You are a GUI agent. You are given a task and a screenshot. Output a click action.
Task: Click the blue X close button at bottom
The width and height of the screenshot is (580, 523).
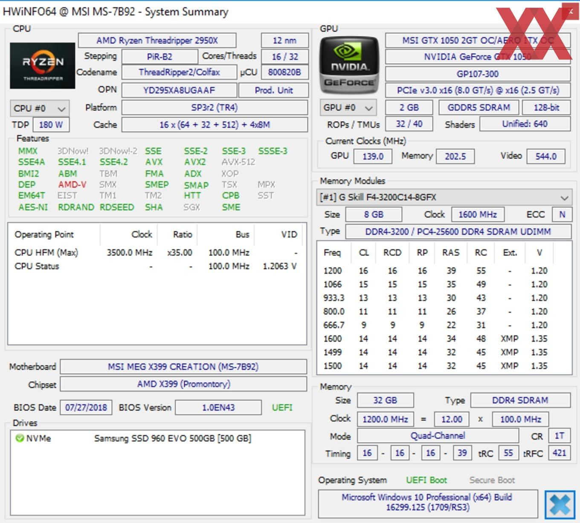point(560,505)
